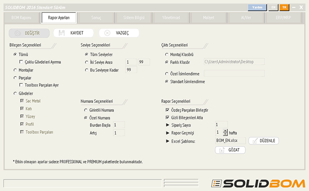
Task: Toggle the Yüzey checkbox
Action: click(22, 116)
